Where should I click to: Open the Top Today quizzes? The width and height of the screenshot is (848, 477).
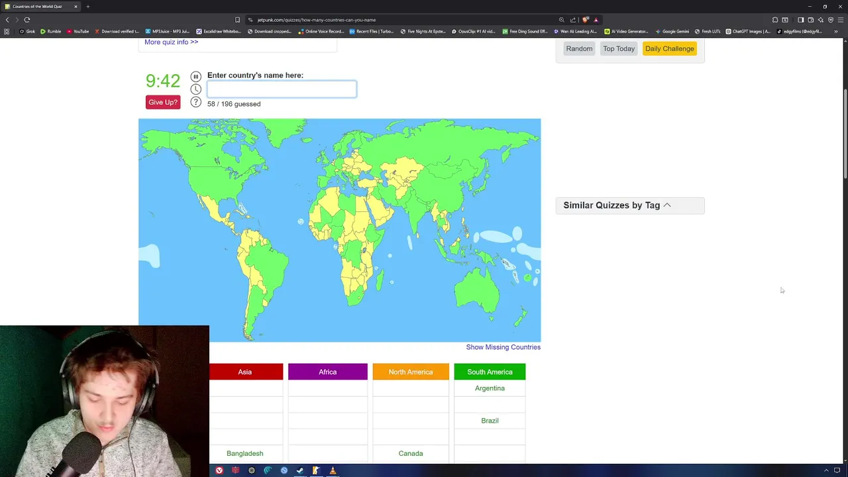point(619,48)
